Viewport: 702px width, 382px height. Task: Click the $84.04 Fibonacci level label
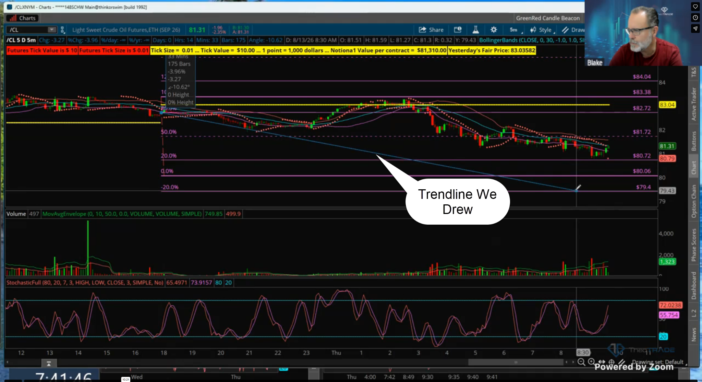[x=642, y=77]
